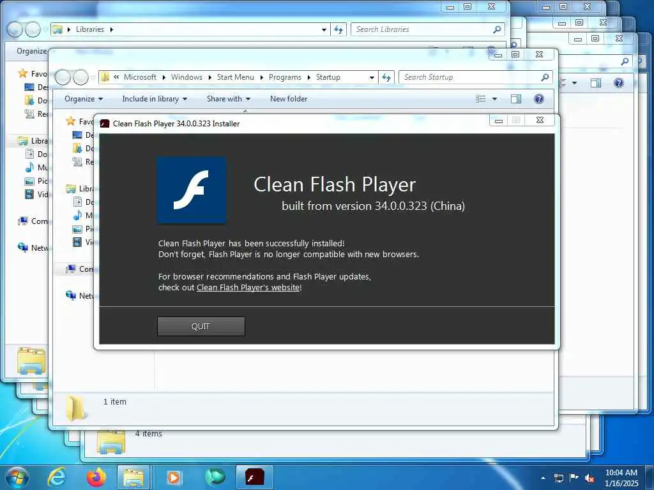Viewport: 654px width, 490px height.
Task: Click search magnifier in Startup search box
Action: pos(545,77)
